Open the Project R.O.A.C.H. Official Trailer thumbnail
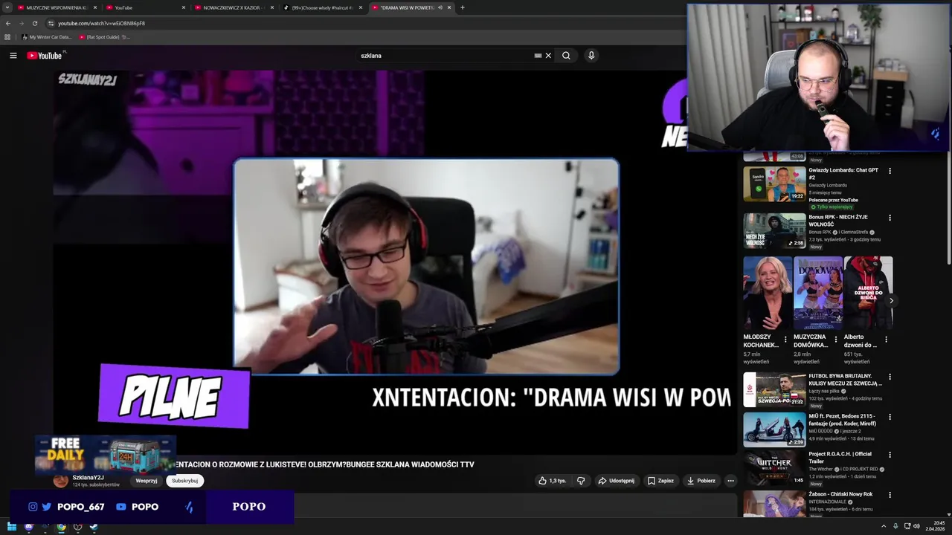The width and height of the screenshot is (952, 535). coord(774,468)
